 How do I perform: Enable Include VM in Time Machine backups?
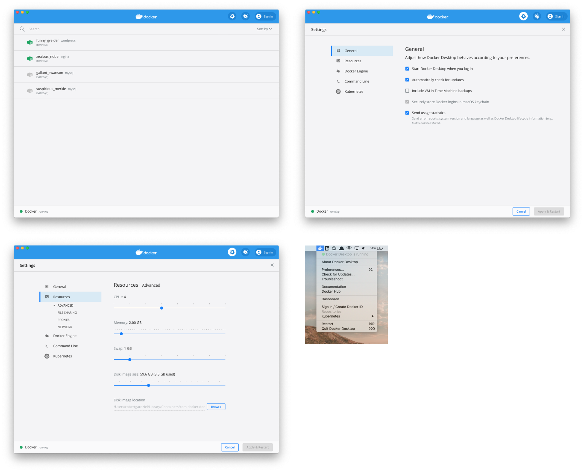[407, 91]
